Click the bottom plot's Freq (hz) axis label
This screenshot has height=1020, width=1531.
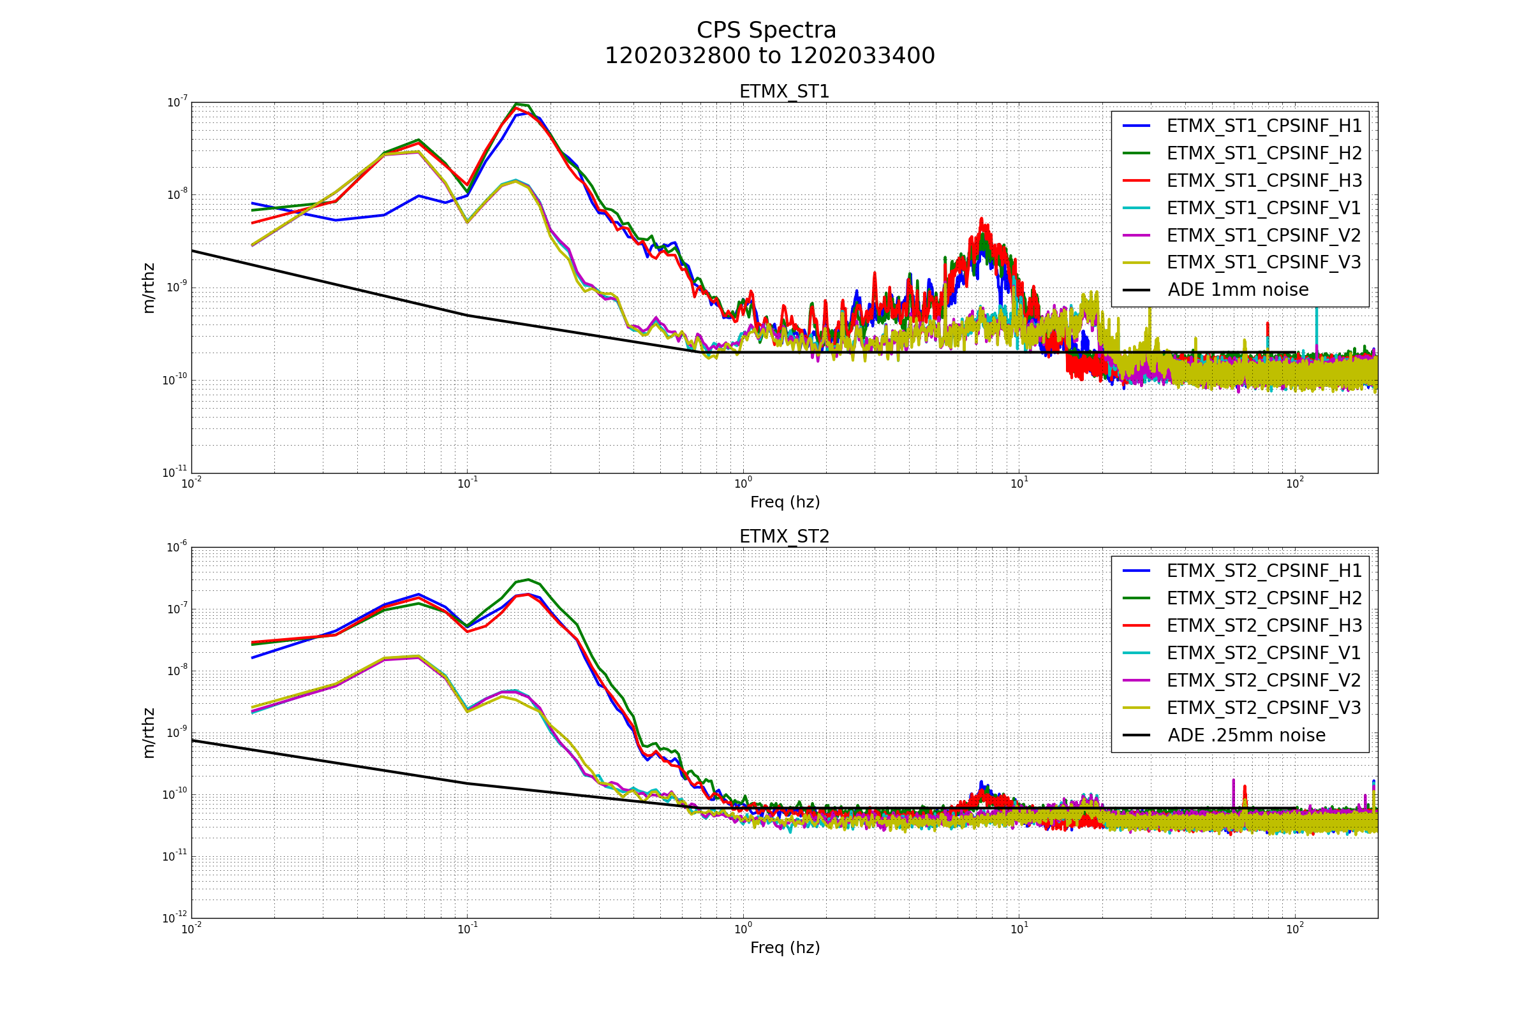pyautogui.click(x=785, y=948)
